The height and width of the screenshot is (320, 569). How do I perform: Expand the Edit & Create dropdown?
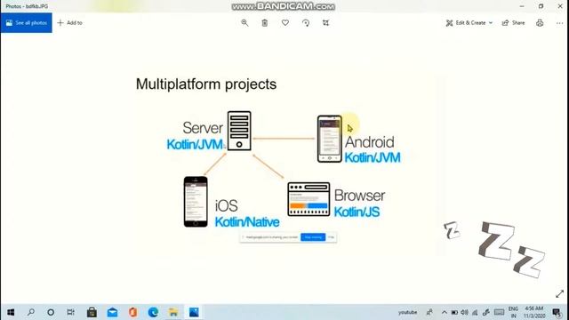pos(469,23)
